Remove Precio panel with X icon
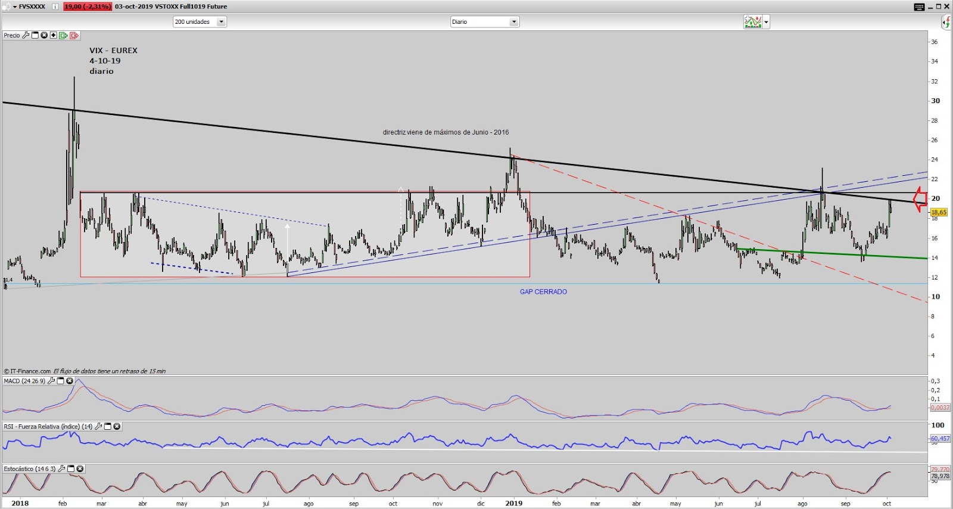 [44, 35]
